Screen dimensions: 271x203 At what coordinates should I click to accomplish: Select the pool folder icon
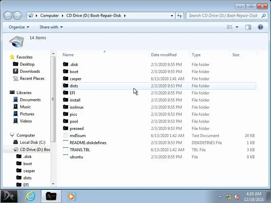click(65, 121)
